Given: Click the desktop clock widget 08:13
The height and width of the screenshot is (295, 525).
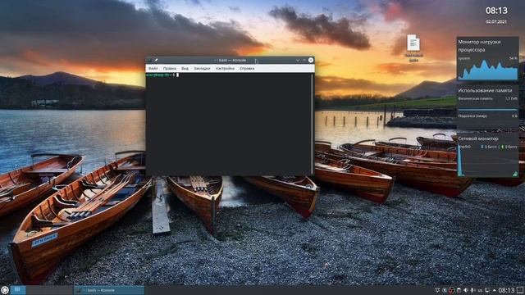Looking at the screenshot, I should 496,11.
